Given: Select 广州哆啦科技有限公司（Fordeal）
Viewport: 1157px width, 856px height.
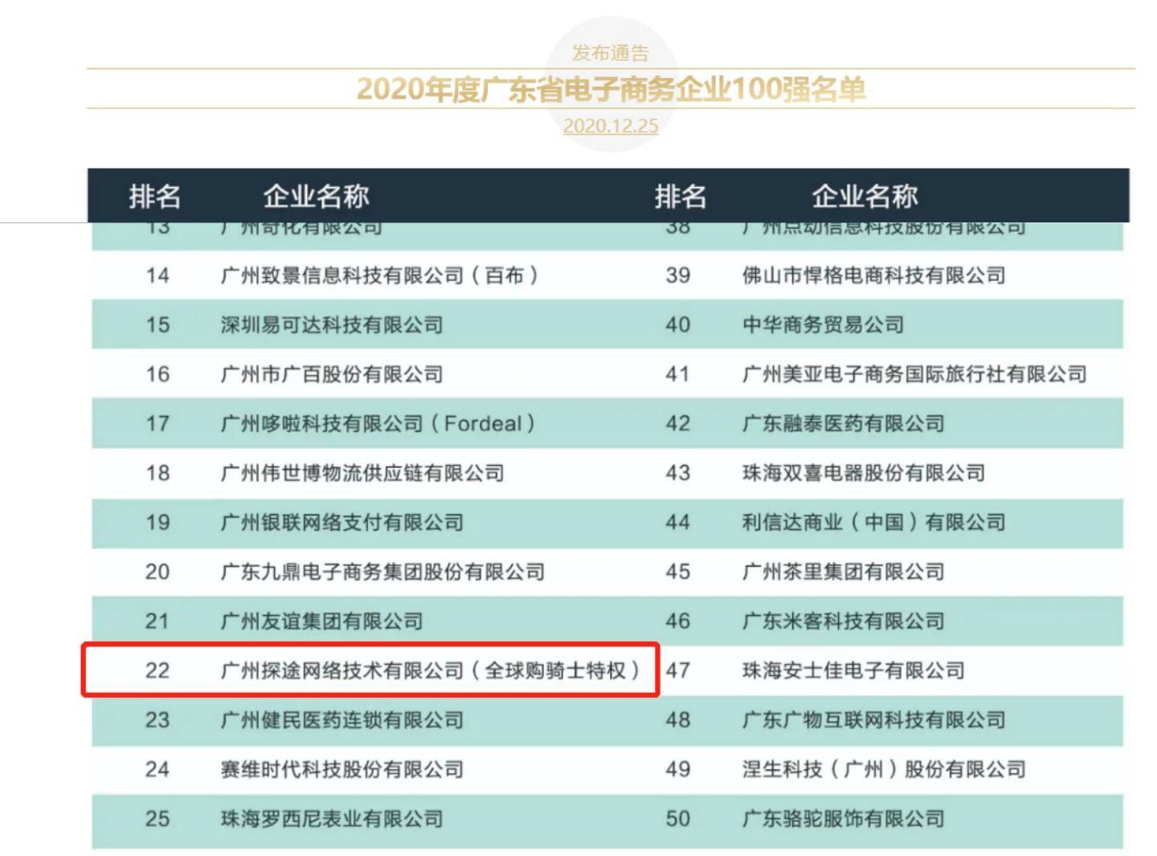Looking at the screenshot, I should pyautogui.click(x=378, y=424).
